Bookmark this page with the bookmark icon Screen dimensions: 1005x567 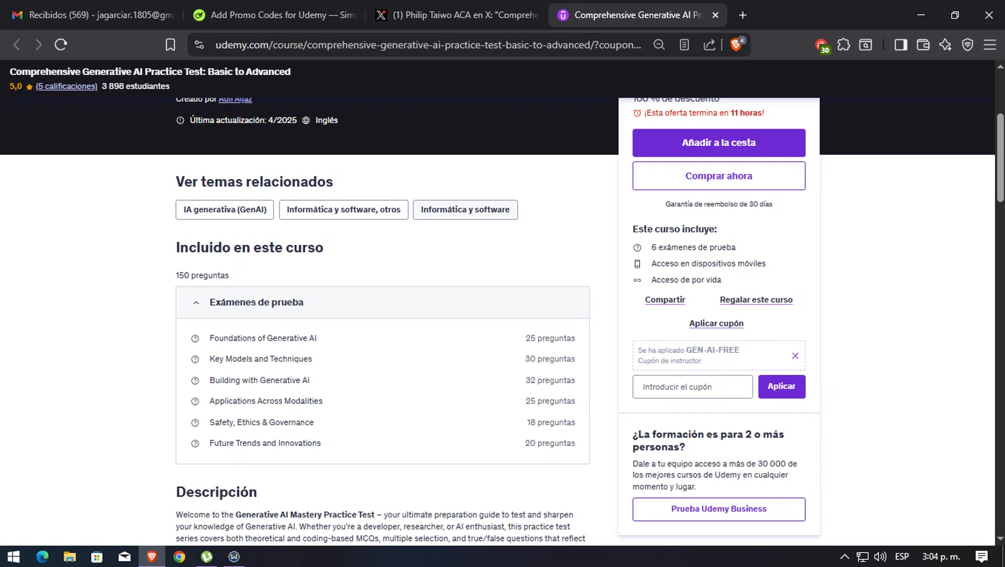coord(170,45)
